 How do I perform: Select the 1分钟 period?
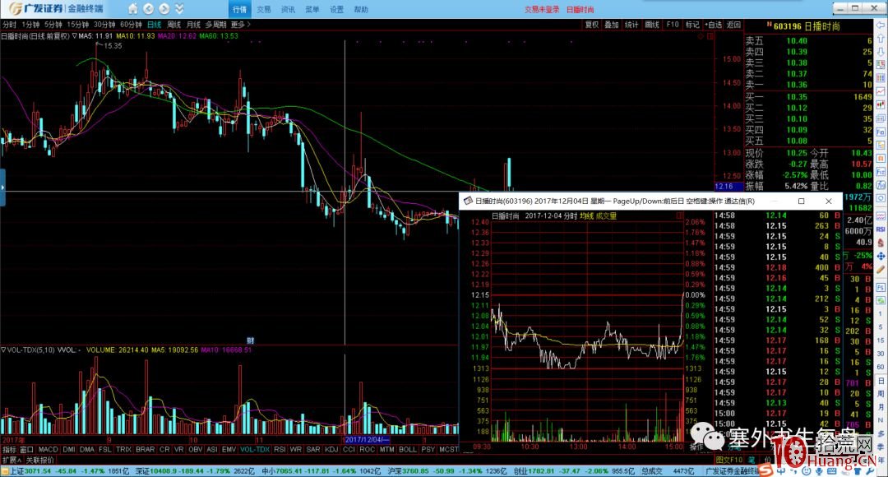point(30,25)
